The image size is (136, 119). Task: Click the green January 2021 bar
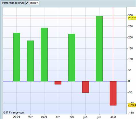pos(17,57)
